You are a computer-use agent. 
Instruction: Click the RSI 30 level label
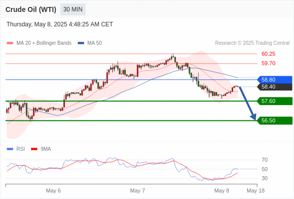[265, 178]
